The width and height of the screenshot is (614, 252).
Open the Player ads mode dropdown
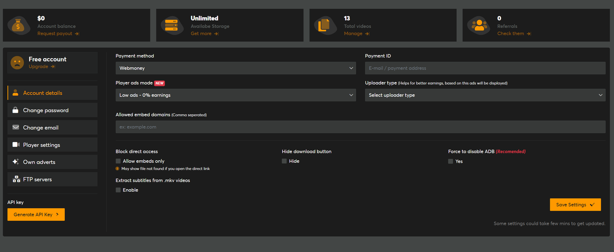coord(236,95)
